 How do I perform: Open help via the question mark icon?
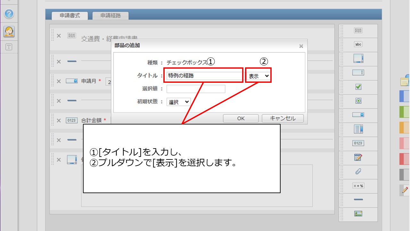[x=9, y=14]
